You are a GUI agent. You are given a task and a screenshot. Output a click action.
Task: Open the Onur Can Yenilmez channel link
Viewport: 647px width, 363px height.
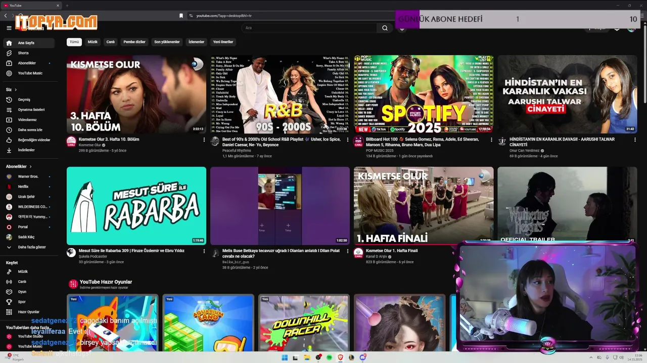coord(525,150)
